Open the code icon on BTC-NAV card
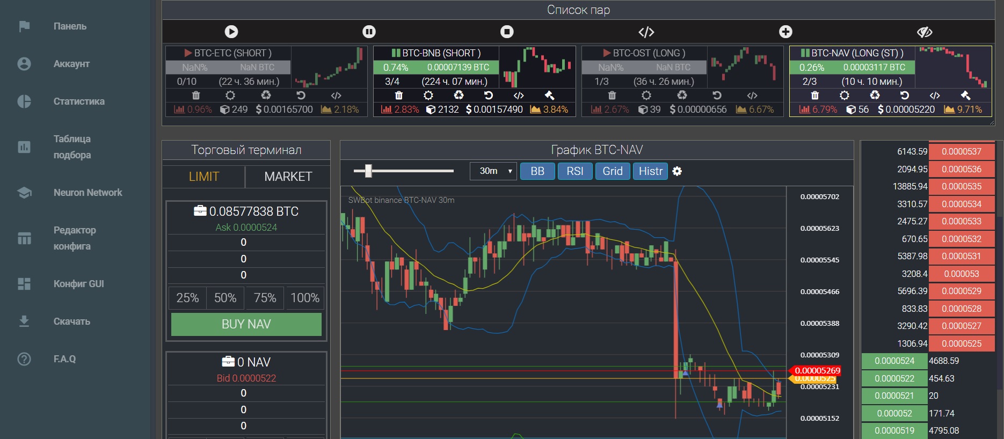This screenshot has height=439, width=1004. coord(935,96)
